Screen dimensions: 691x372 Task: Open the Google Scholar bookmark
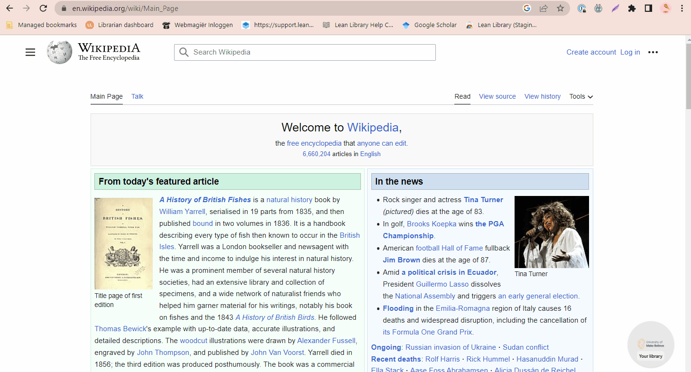(x=430, y=25)
